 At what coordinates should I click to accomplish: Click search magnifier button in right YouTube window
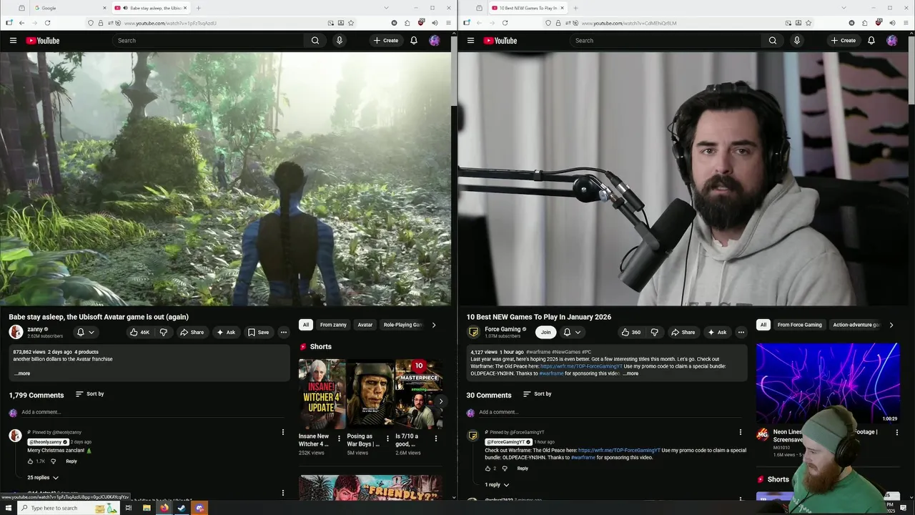(773, 41)
